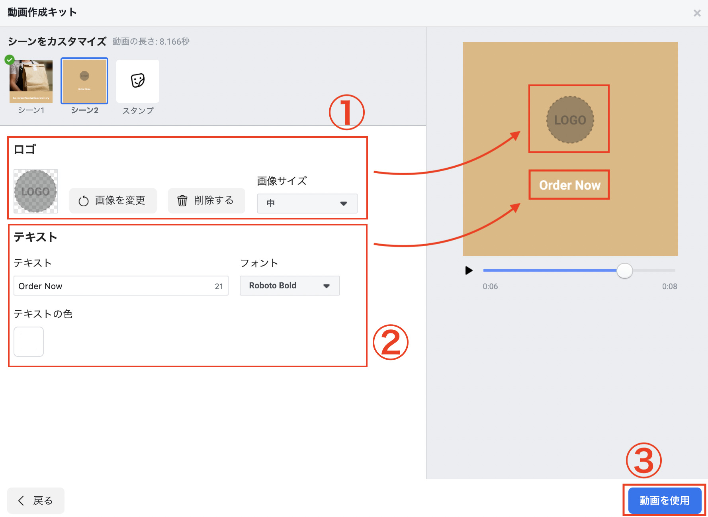Image resolution: width=708 pixels, height=517 pixels.
Task: Click the LOGO badge in video preview
Action: click(570, 120)
